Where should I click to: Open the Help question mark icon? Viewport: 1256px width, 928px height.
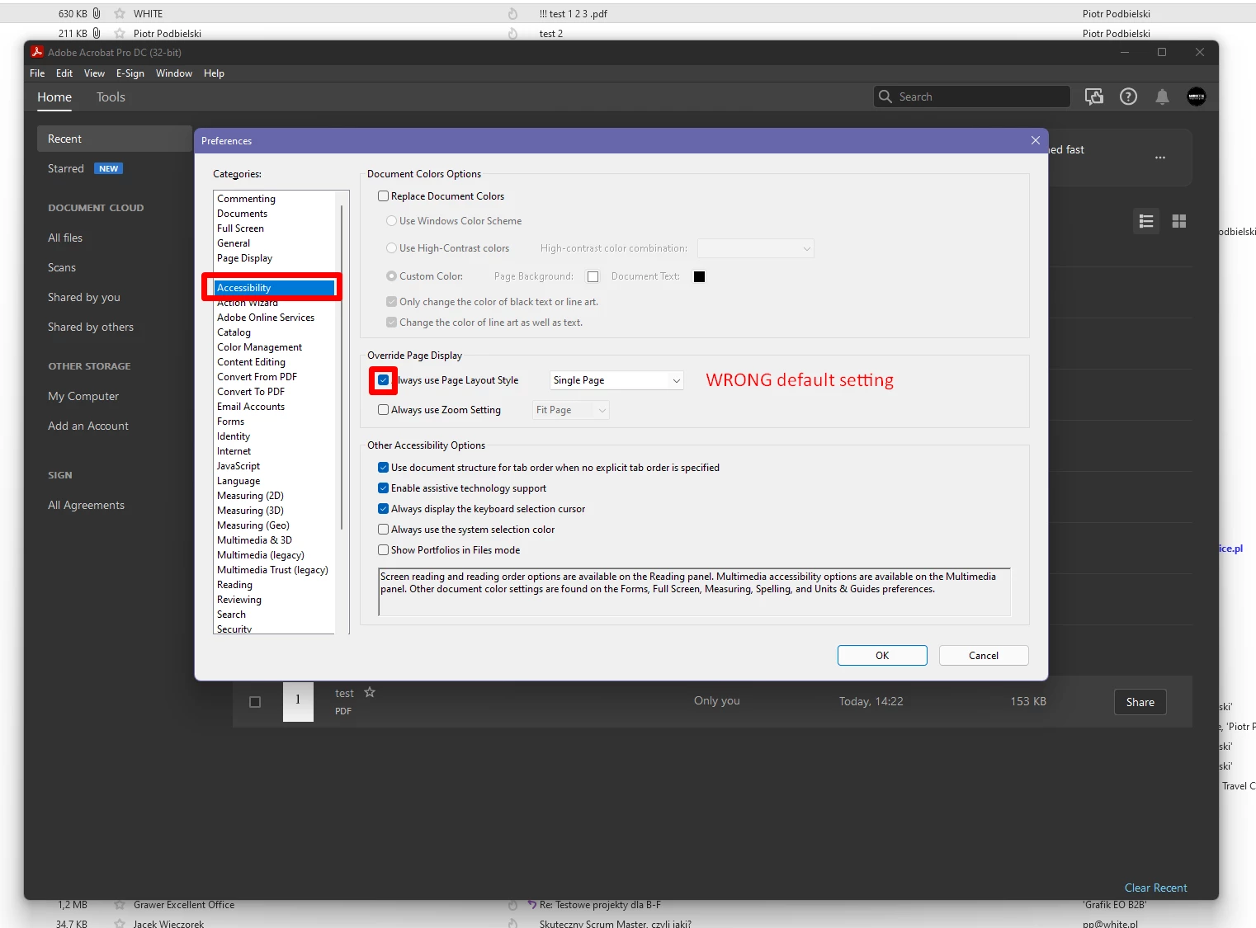pos(1128,97)
